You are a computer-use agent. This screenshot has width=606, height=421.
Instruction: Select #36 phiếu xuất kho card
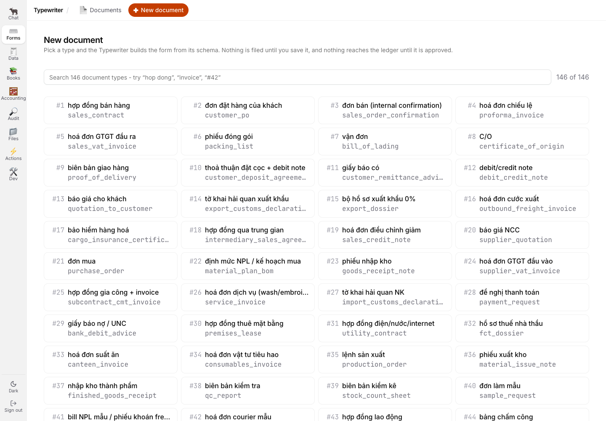pyautogui.click(x=522, y=360)
